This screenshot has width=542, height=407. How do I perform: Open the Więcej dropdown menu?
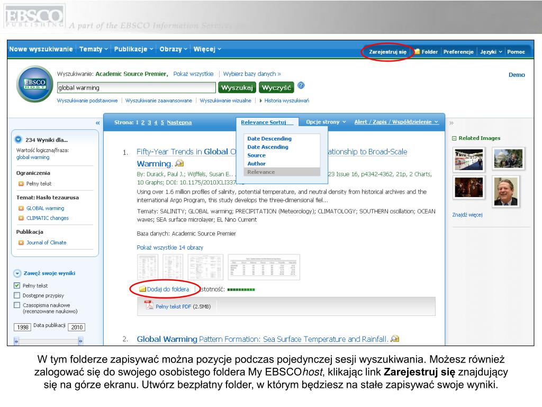click(x=207, y=49)
